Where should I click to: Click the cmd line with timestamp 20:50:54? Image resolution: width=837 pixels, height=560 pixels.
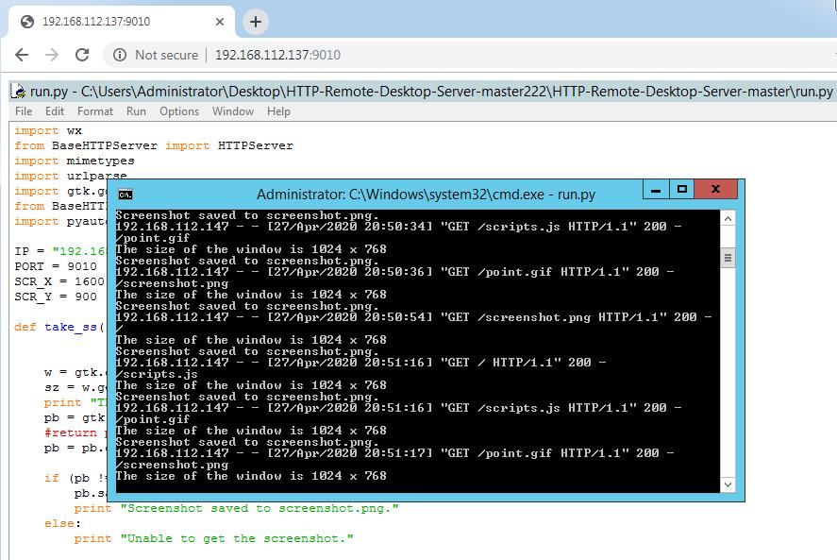click(413, 317)
